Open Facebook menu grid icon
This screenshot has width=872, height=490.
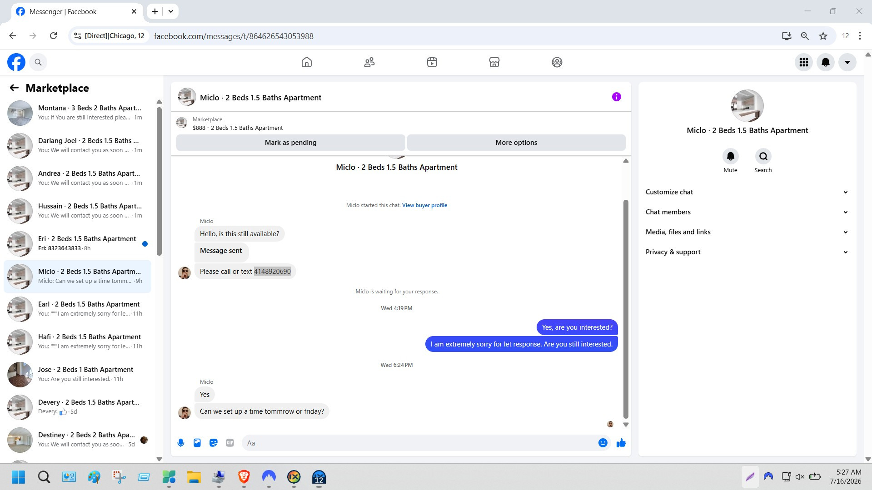[804, 62]
